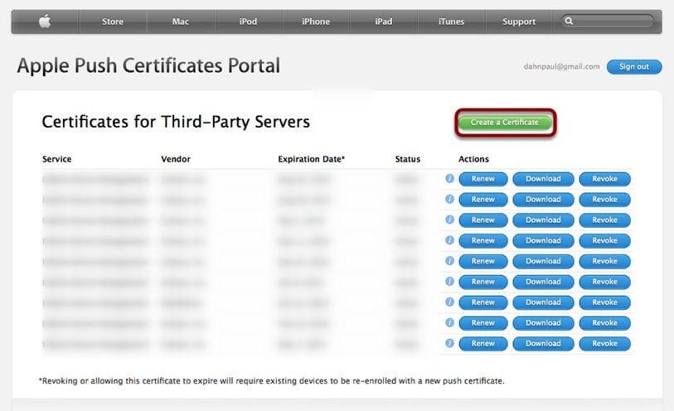Revoke the fourth certificate in the list
674x411 pixels.
pos(605,240)
